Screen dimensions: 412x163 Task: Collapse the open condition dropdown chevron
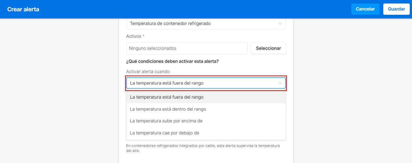pos(280,83)
